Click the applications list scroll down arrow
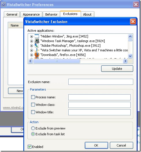The image size is (141, 152). pyautogui.click(x=130, y=56)
